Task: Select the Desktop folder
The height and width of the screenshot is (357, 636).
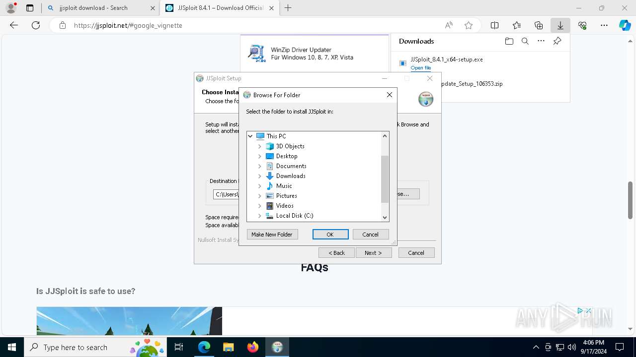Action: point(287,156)
